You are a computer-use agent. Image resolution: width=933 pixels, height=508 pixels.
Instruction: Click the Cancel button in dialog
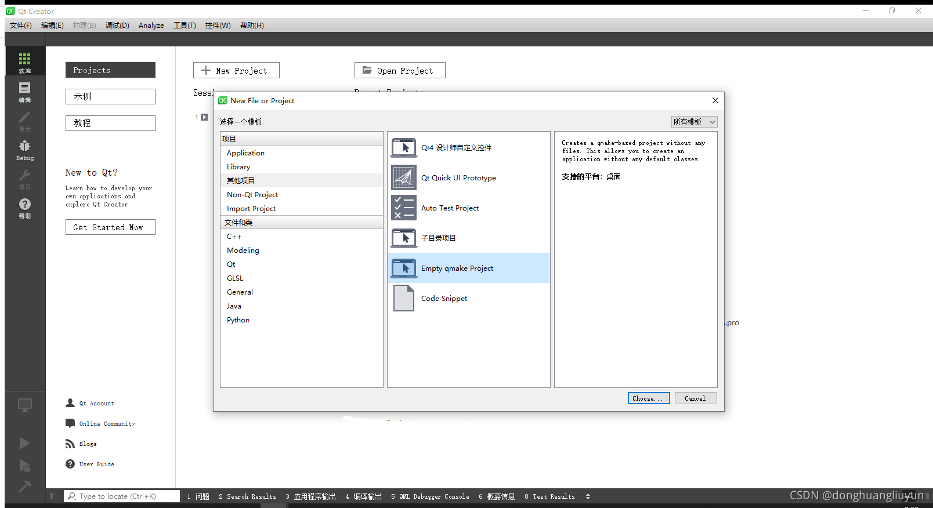point(696,398)
